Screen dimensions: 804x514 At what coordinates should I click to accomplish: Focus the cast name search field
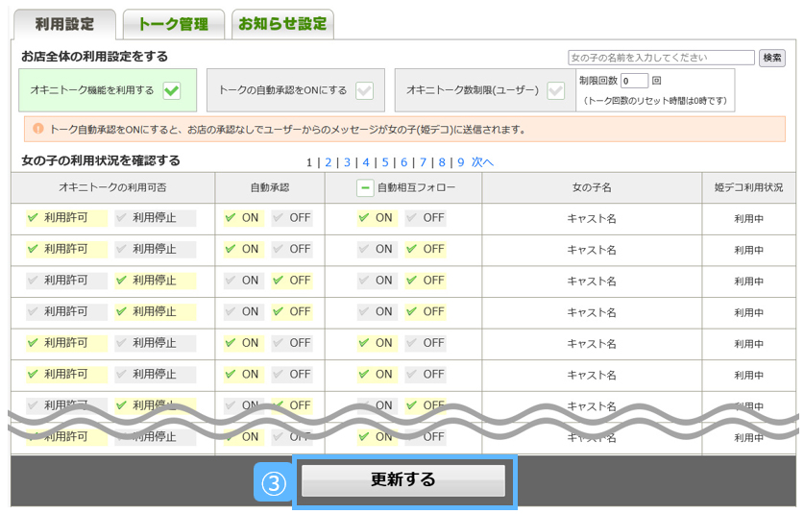pos(661,58)
